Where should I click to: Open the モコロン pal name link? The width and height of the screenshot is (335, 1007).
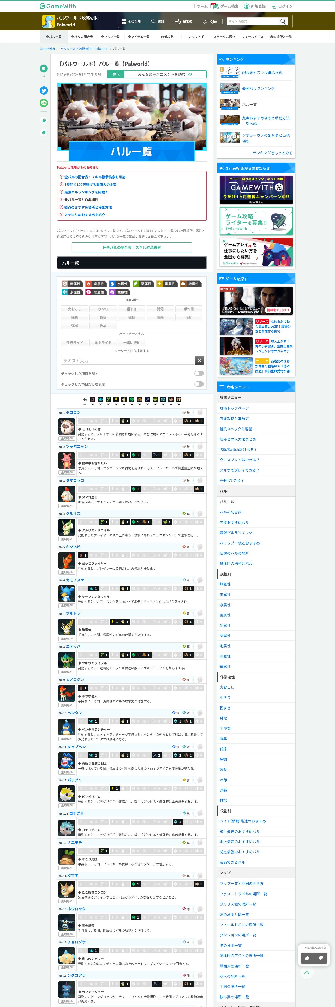[x=73, y=413]
